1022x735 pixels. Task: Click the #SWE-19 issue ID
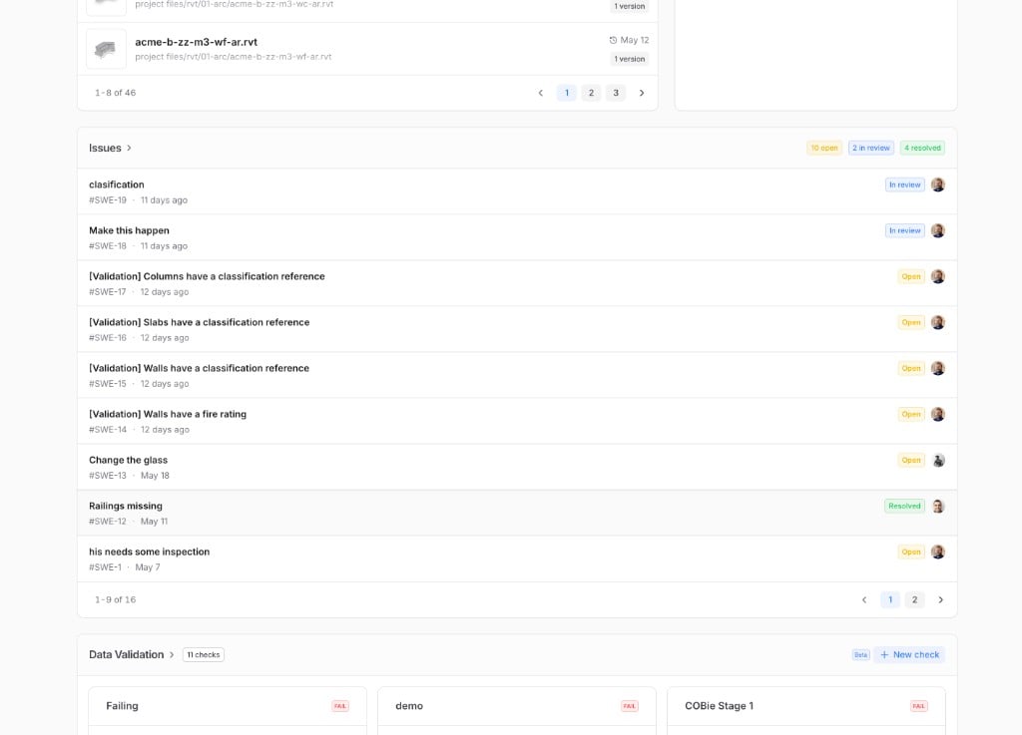(x=108, y=200)
